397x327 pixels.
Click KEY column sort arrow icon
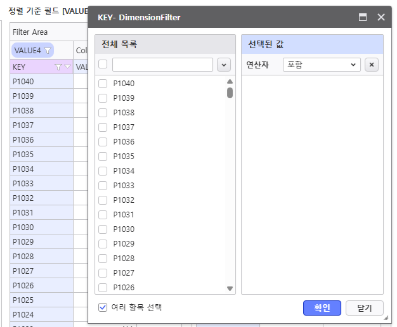67,67
